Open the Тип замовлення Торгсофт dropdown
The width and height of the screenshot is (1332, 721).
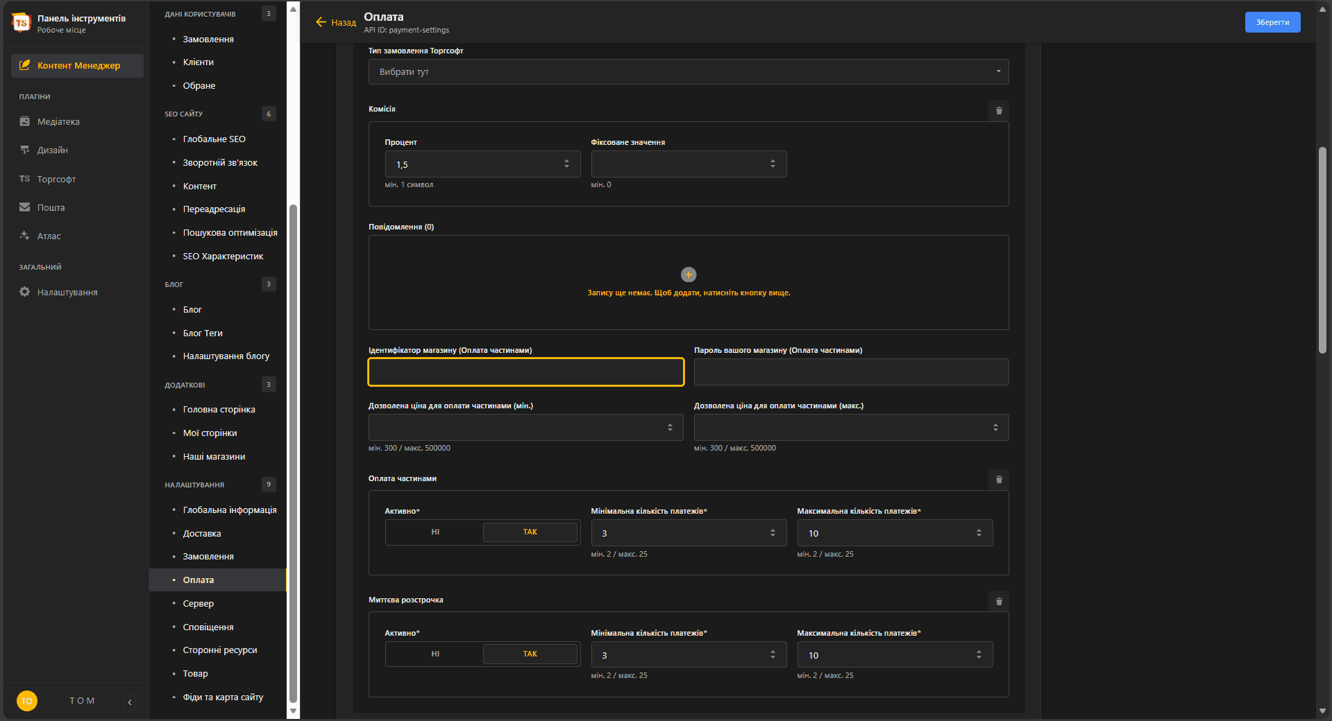click(x=688, y=71)
